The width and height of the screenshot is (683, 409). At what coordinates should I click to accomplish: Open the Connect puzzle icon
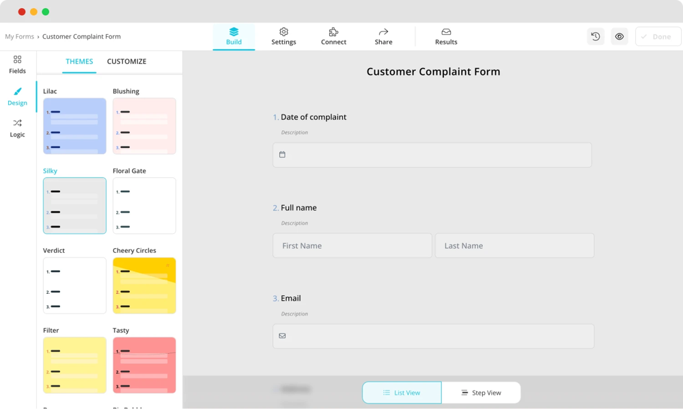[333, 32]
